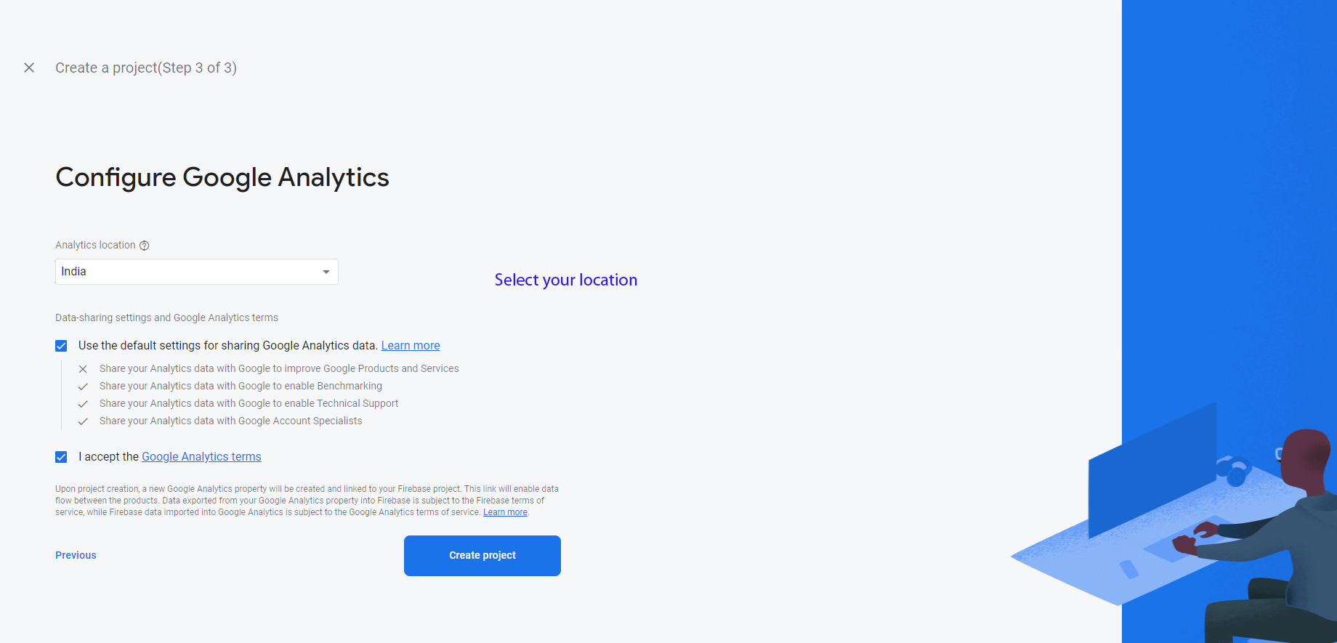Viewport: 1337px width, 643px height.
Task: Go back with the Previous button
Action: click(x=76, y=555)
